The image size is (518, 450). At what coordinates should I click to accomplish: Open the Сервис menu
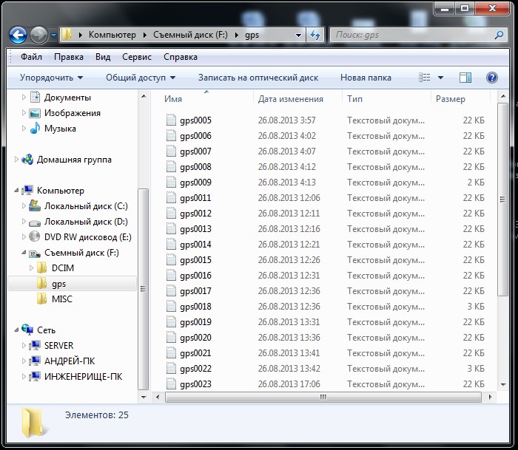137,57
